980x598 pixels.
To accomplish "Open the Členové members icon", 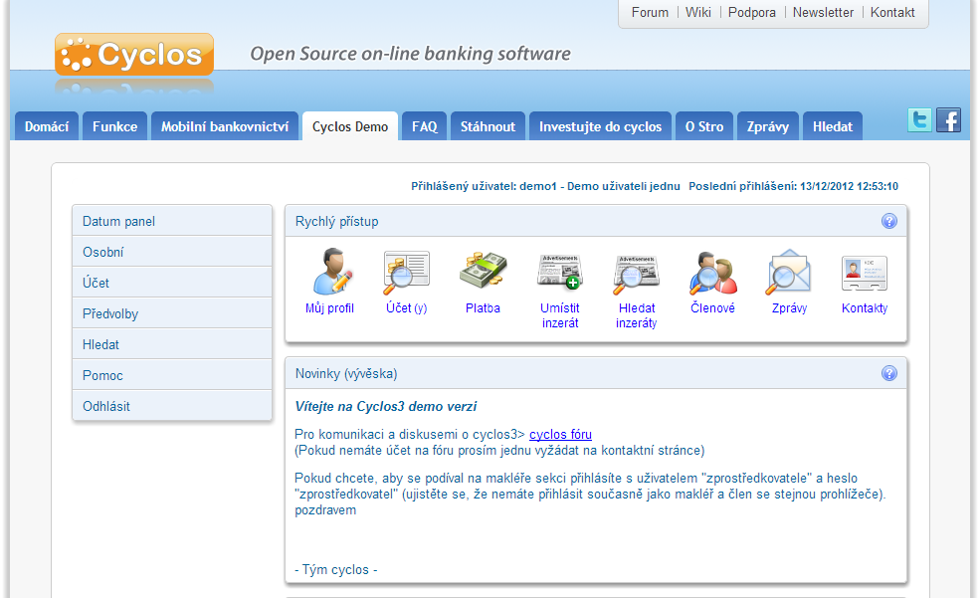I will pos(713,273).
